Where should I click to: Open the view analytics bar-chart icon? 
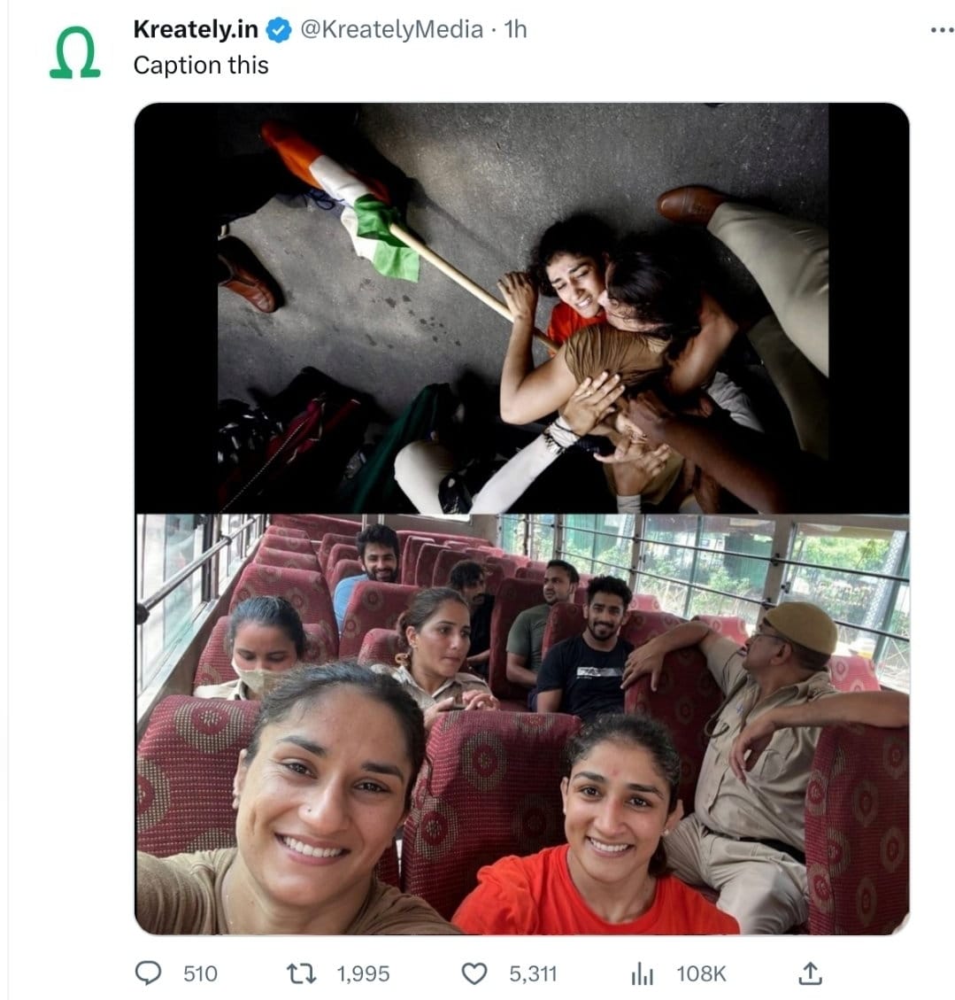pyautogui.click(x=642, y=974)
